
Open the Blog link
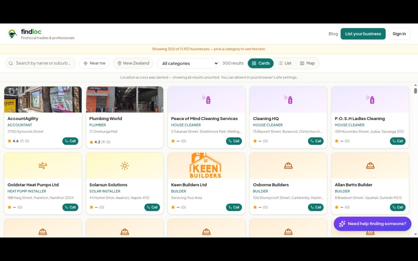tap(333, 34)
